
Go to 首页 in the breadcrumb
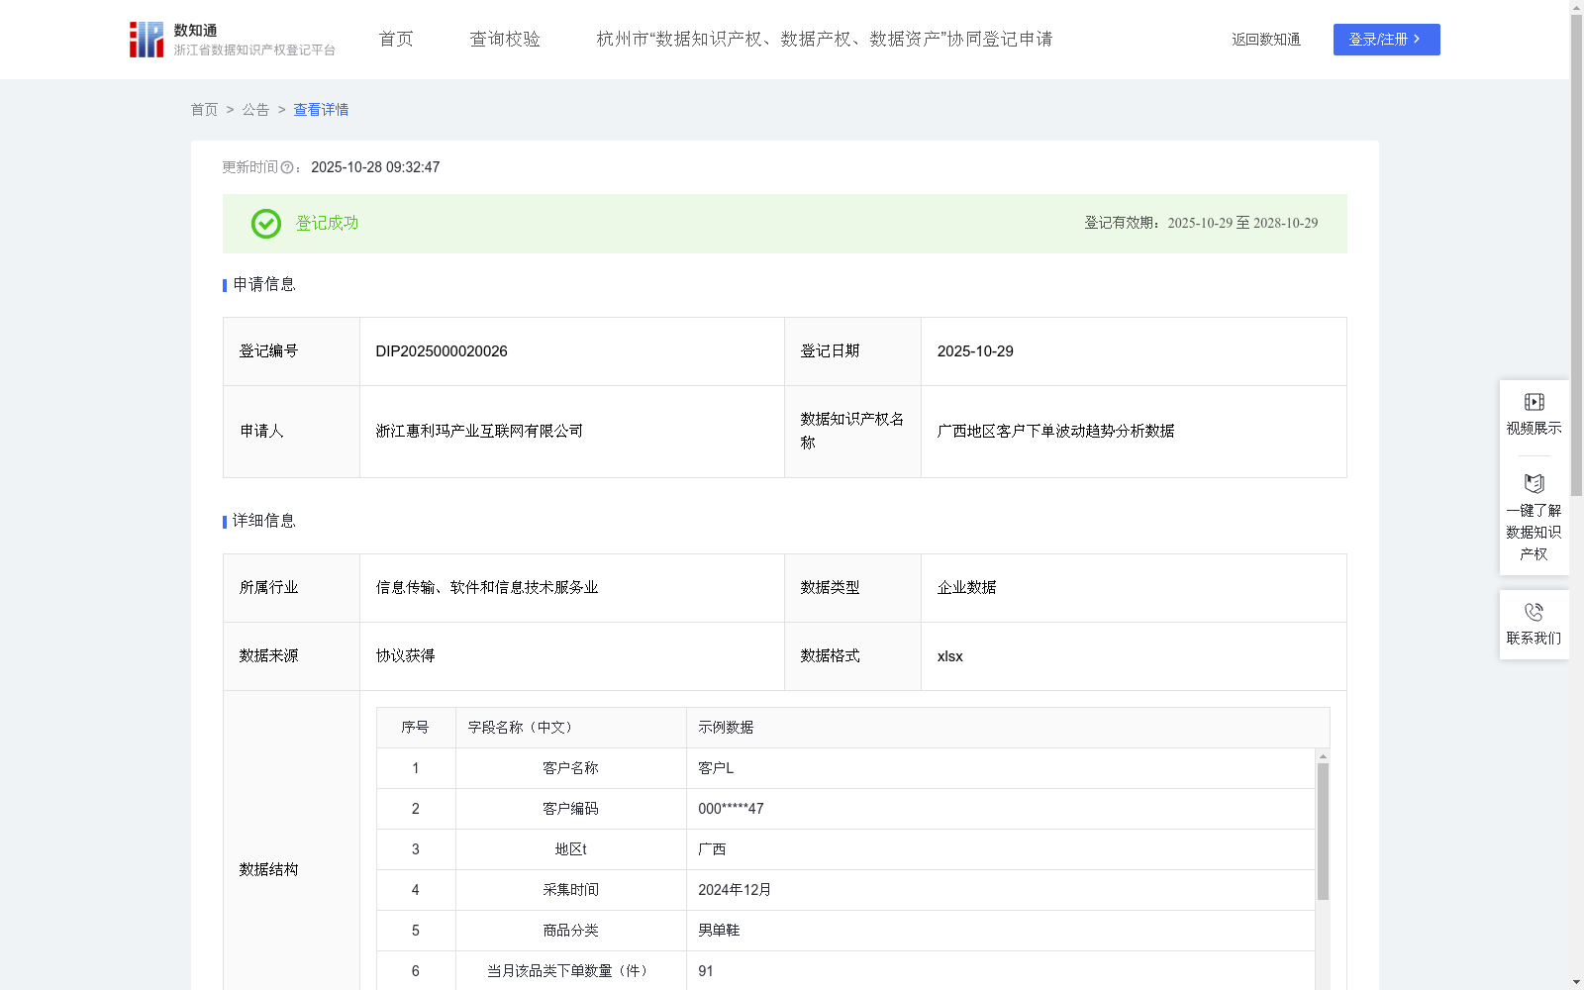204,110
